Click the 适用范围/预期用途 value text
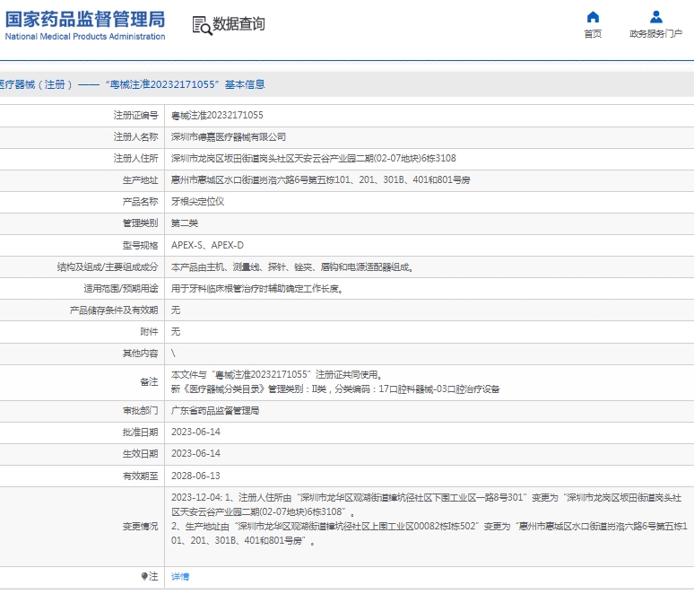The image size is (694, 594). (x=257, y=288)
